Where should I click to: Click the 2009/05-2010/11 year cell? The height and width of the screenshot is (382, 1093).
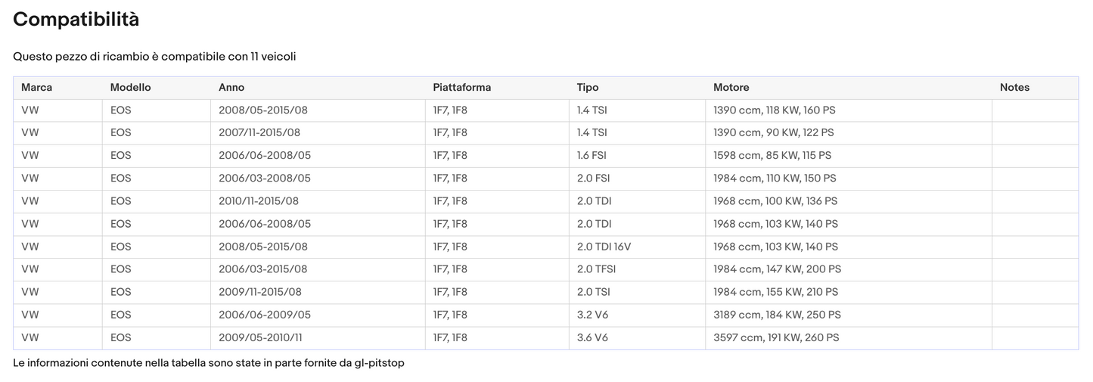tap(259, 337)
